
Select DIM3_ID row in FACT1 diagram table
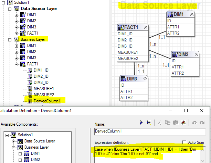click(x=133, y=46)
